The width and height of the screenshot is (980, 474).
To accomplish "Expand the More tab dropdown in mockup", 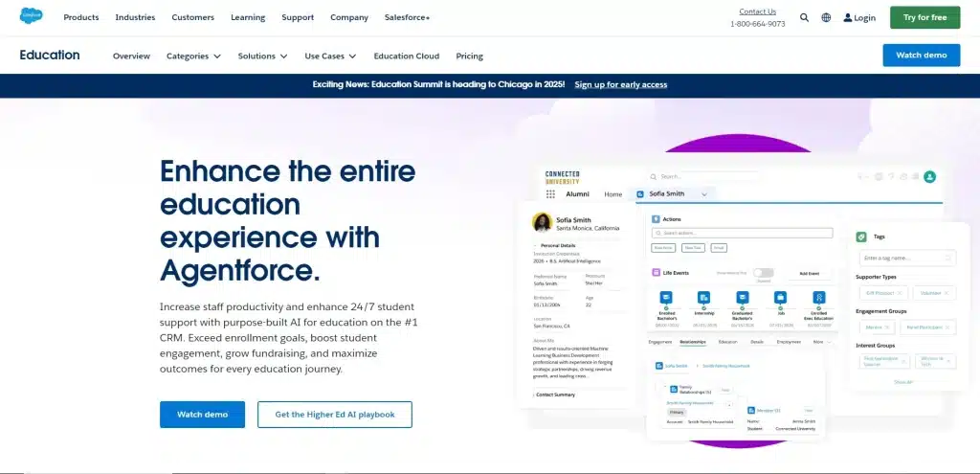I will (822, 342).
